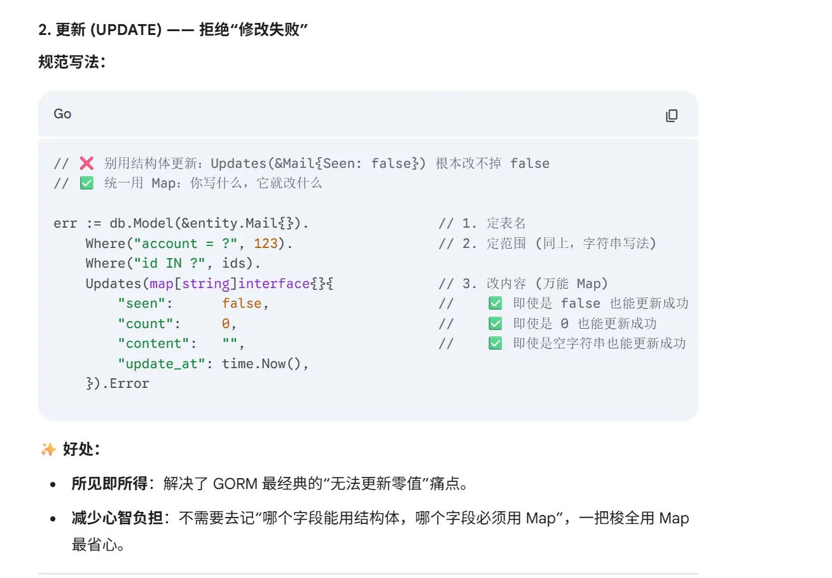Click the "规范写法" subheading
Viewport: 832px width, 578px height.
pyautogui.click(x=71, y=62)
